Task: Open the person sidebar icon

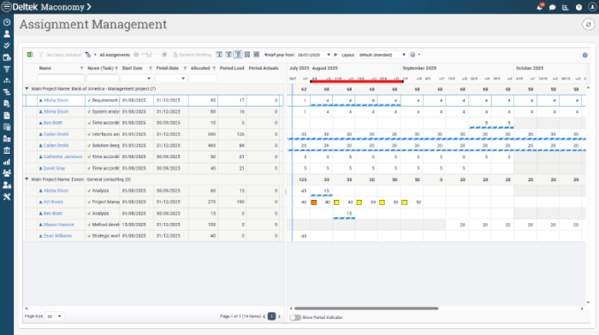Action: point(7,34)
